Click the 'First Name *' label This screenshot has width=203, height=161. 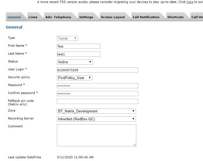(x=17, y=46)
